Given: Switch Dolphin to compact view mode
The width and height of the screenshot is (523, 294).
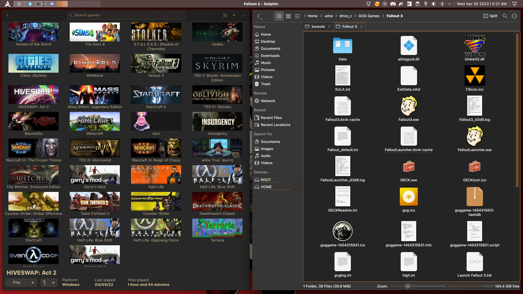Looking at the screenshot, I should [x=288, y=16].
